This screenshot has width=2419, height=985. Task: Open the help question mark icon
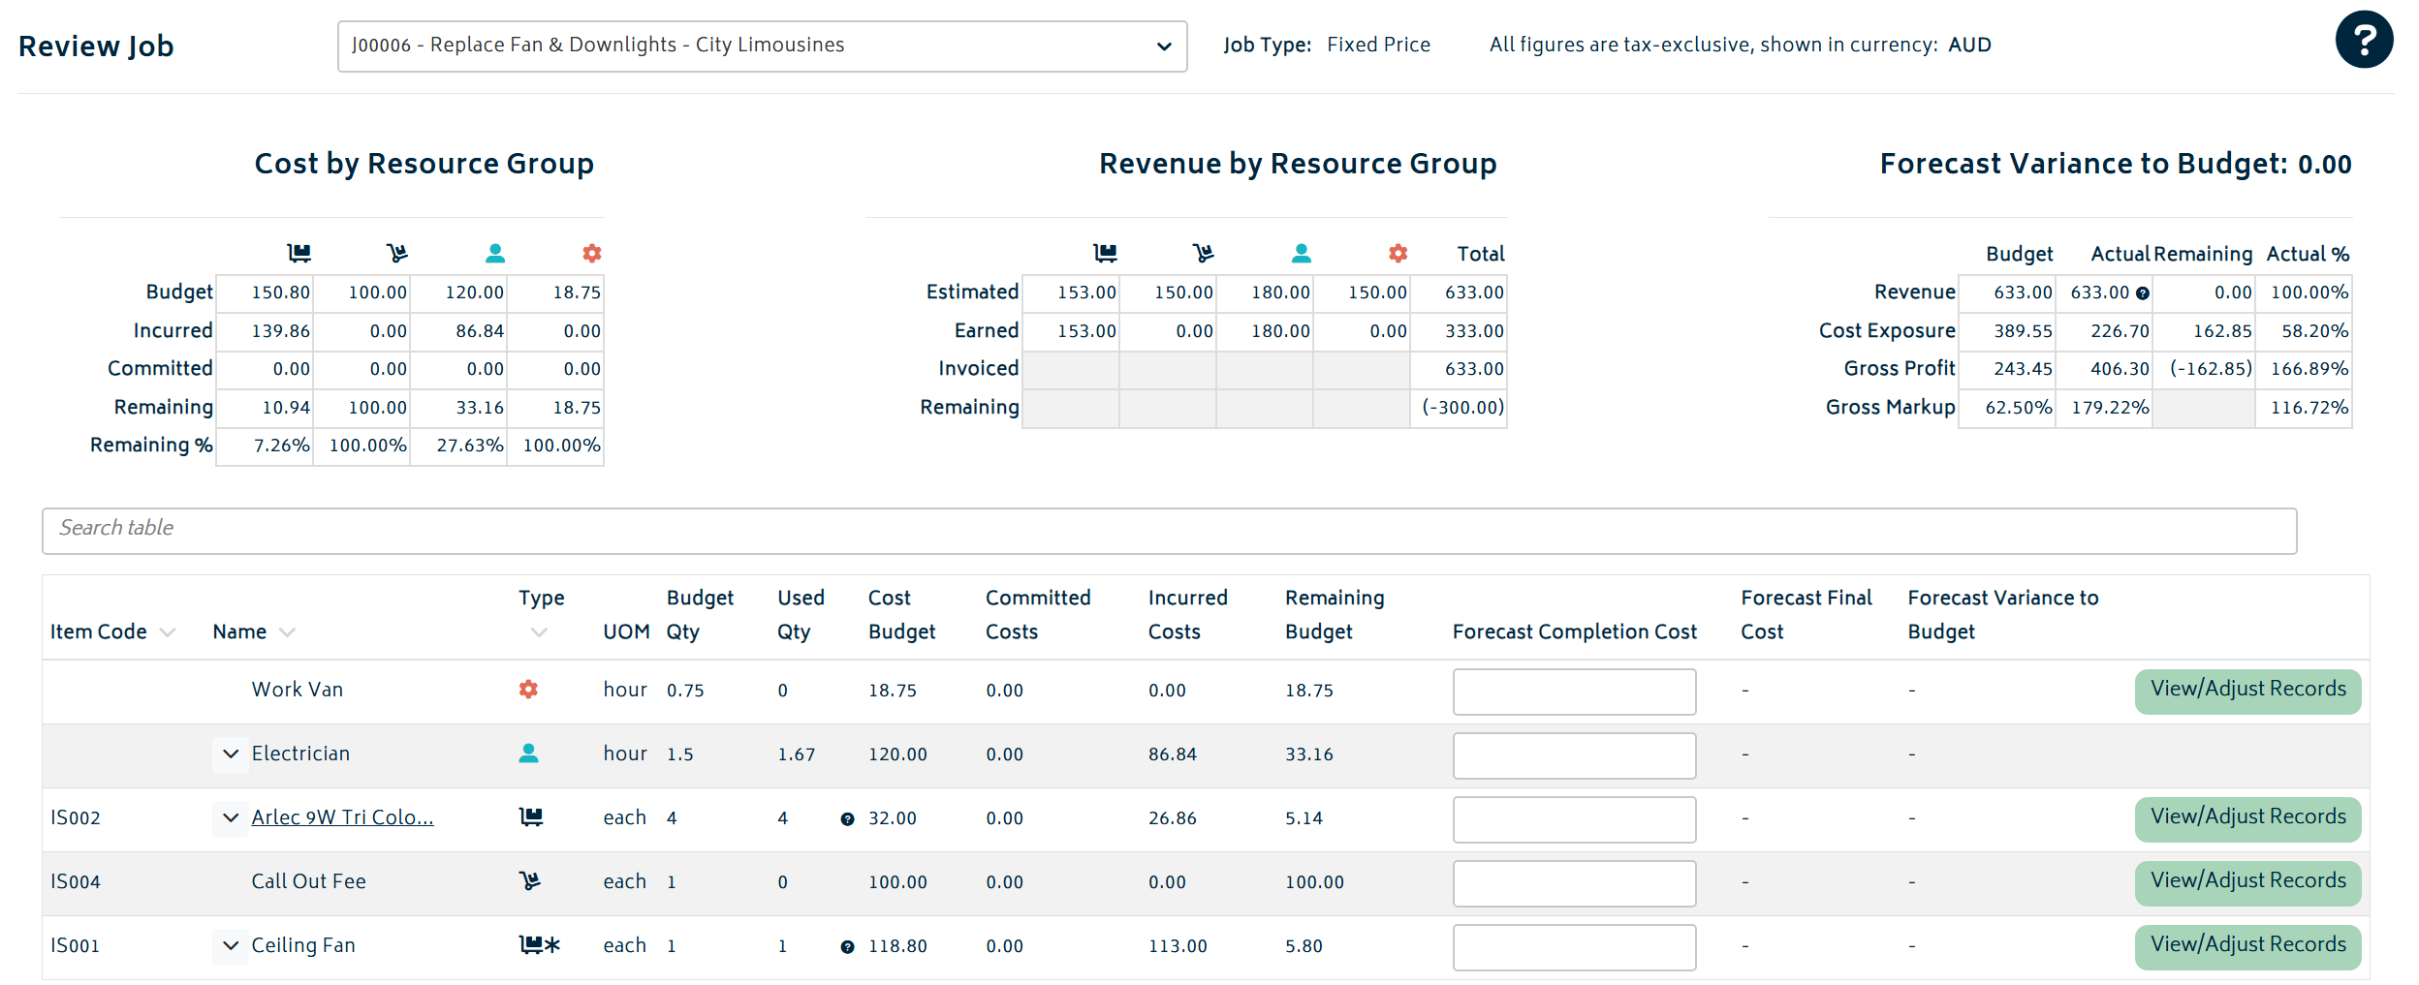2363,40
